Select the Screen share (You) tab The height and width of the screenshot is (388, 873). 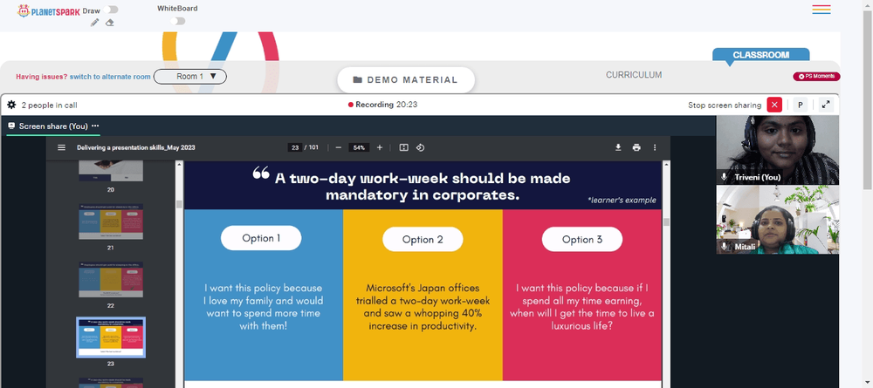[x=53, y=126]
